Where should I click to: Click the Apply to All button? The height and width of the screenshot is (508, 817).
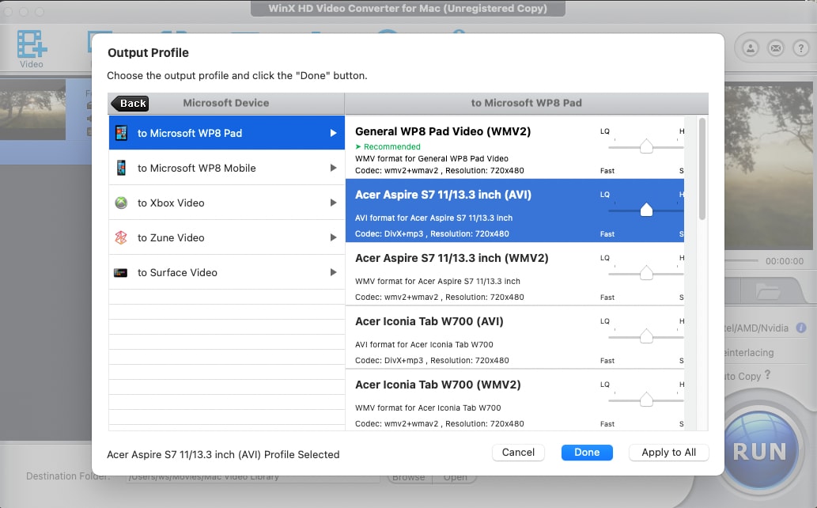coord(668,452)
